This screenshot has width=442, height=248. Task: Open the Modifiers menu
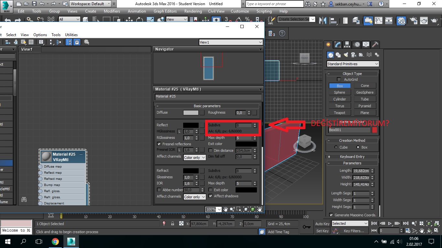click(x=112, y=11)
